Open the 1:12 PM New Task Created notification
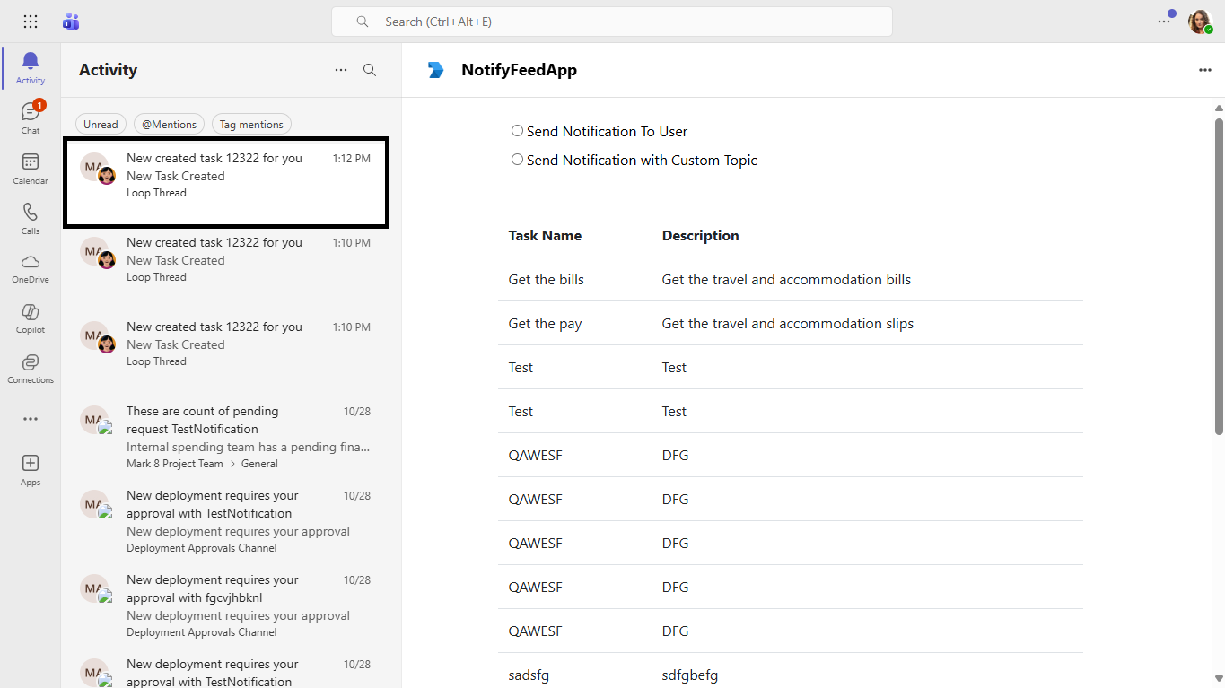1225x688 pixels. [x=226, y=182]
